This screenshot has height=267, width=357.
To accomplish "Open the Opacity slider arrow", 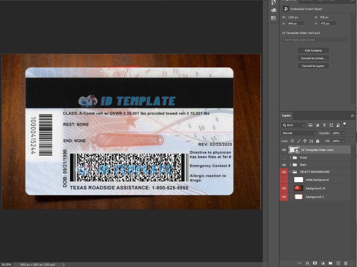I will point(343,133).
